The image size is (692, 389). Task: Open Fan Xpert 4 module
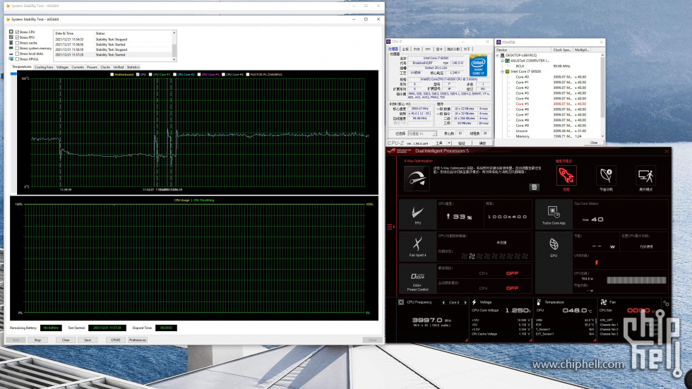pos(417,246)
